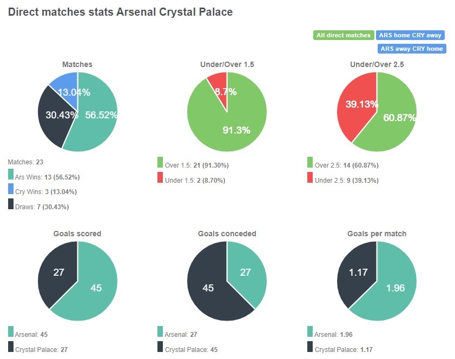Click the Direct matches stats heading
The height and width of the screenshot is (359, 455).
(x=118, y=12)
